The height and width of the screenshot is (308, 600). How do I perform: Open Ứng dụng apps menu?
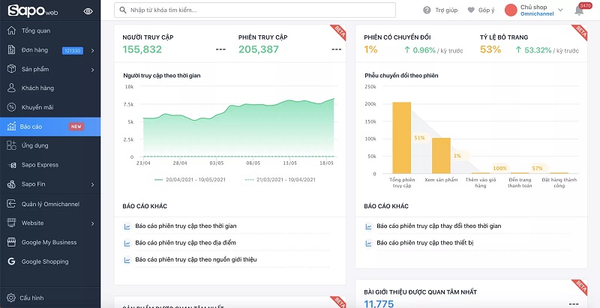tap(34, 145)
